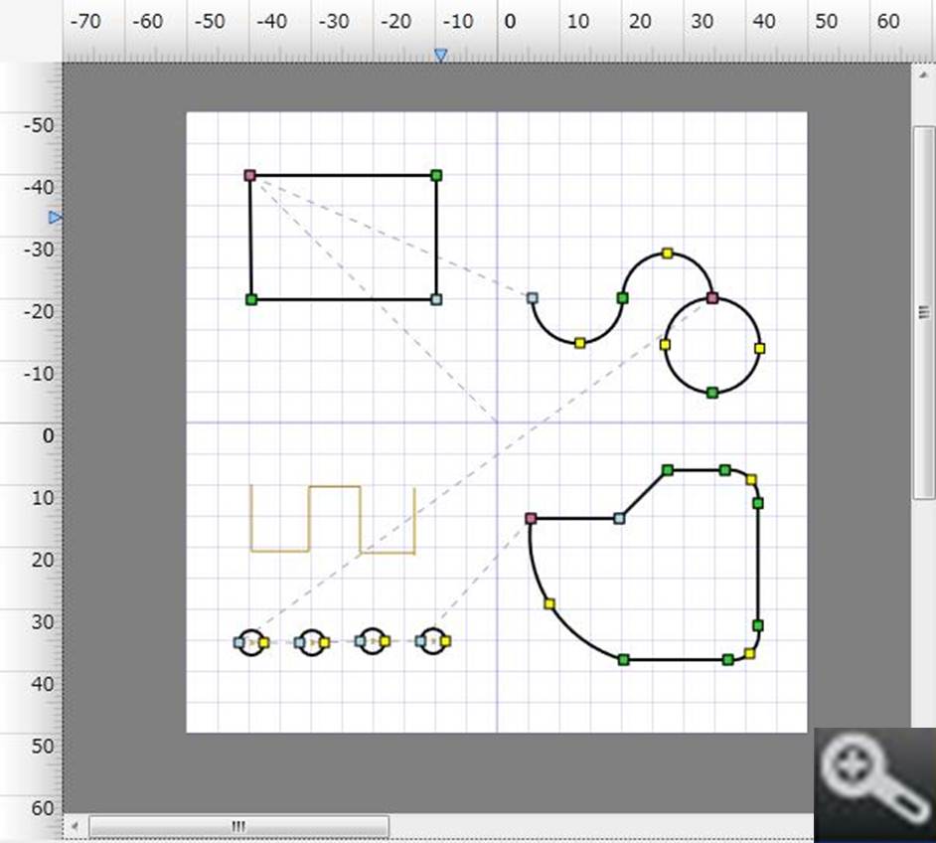Viewport: 936px width, 843px height.
Task: Click the blue marker on the top ruler
Action: (x=441, y=56)
